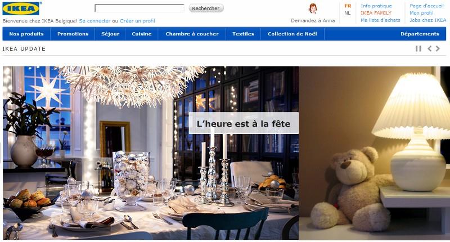Pause the IKEA Update slideshow

418,48
